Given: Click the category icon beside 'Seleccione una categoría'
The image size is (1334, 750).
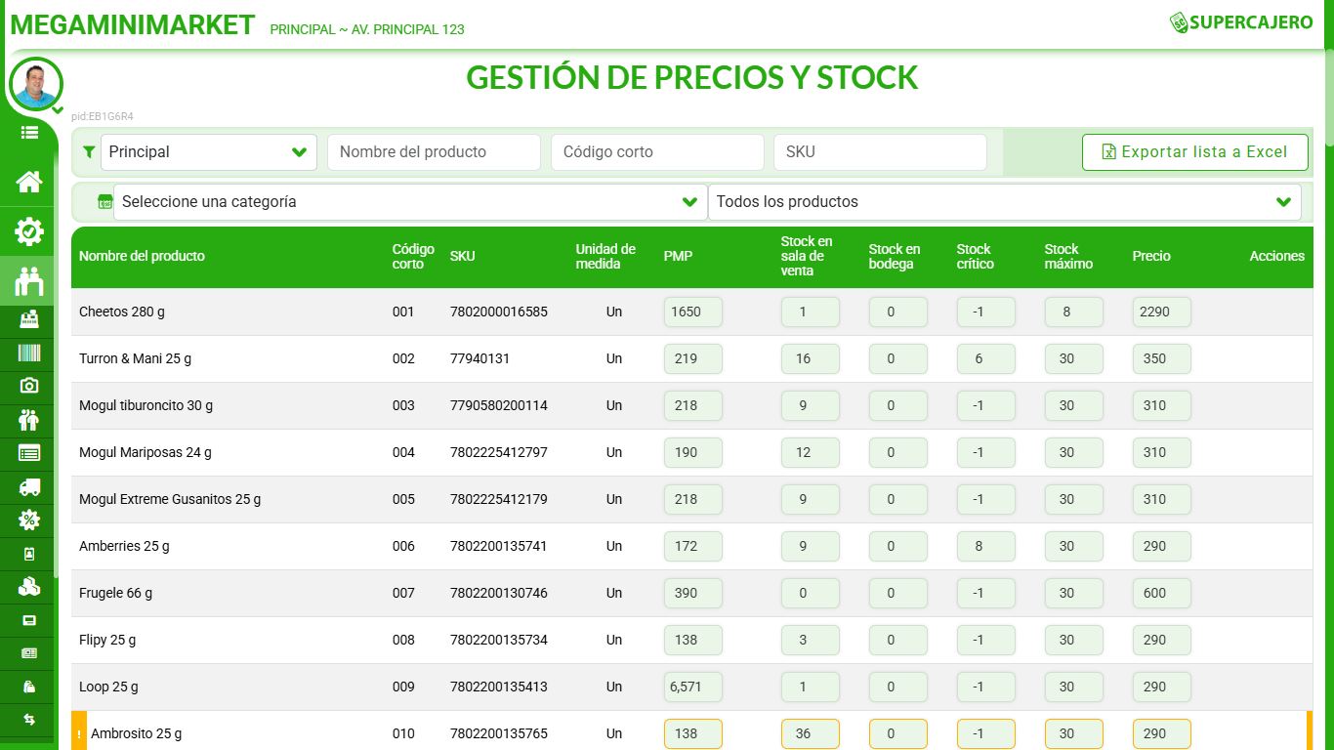Looking at the screenshot, I should pyautogui.click(x=104, y=202).
